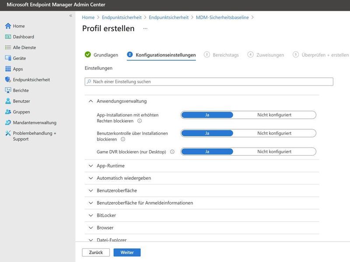Go to the Grundlagen tab
Viewport: 350px width, 262px height.
tap(101, 55)
